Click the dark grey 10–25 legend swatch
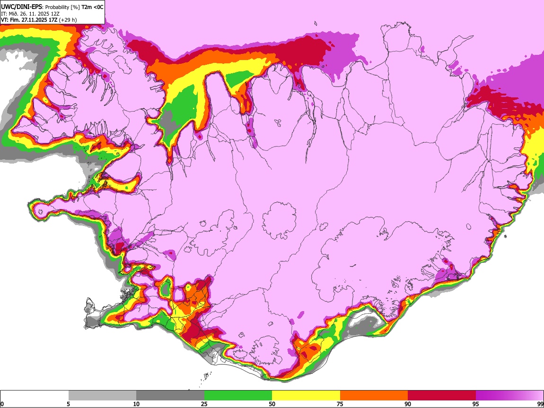The width and height of the screenshot is (544, 408). [170, 396]
